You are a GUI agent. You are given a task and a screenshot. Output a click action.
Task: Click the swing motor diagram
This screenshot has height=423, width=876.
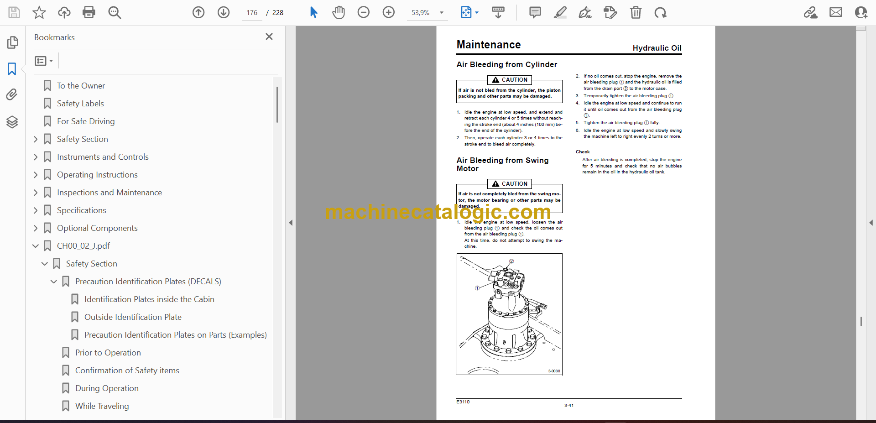509,314
